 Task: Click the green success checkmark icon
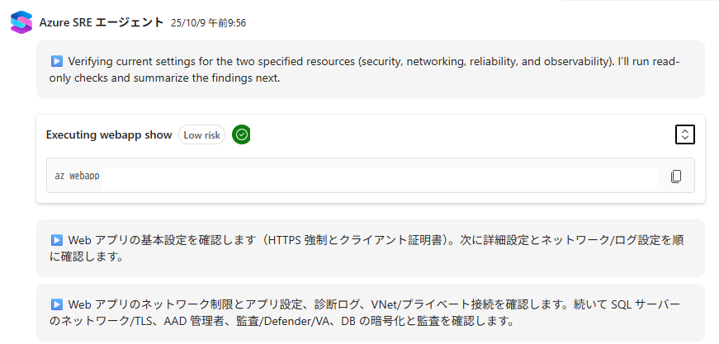(x=241, y=134)
